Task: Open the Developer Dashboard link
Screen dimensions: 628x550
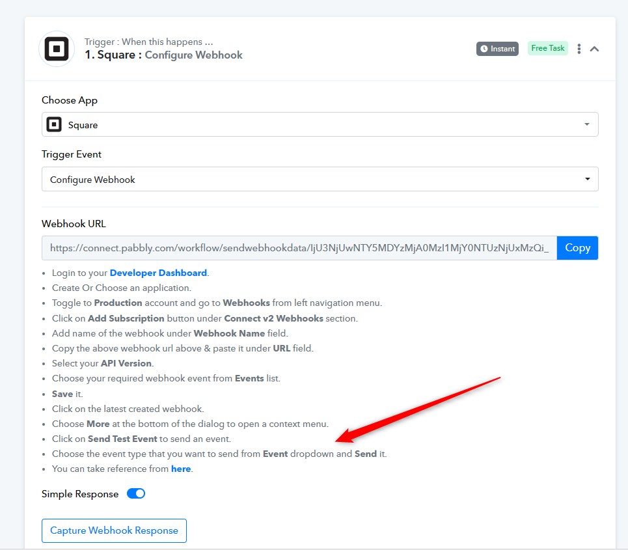Action: (x=158, y=273)
